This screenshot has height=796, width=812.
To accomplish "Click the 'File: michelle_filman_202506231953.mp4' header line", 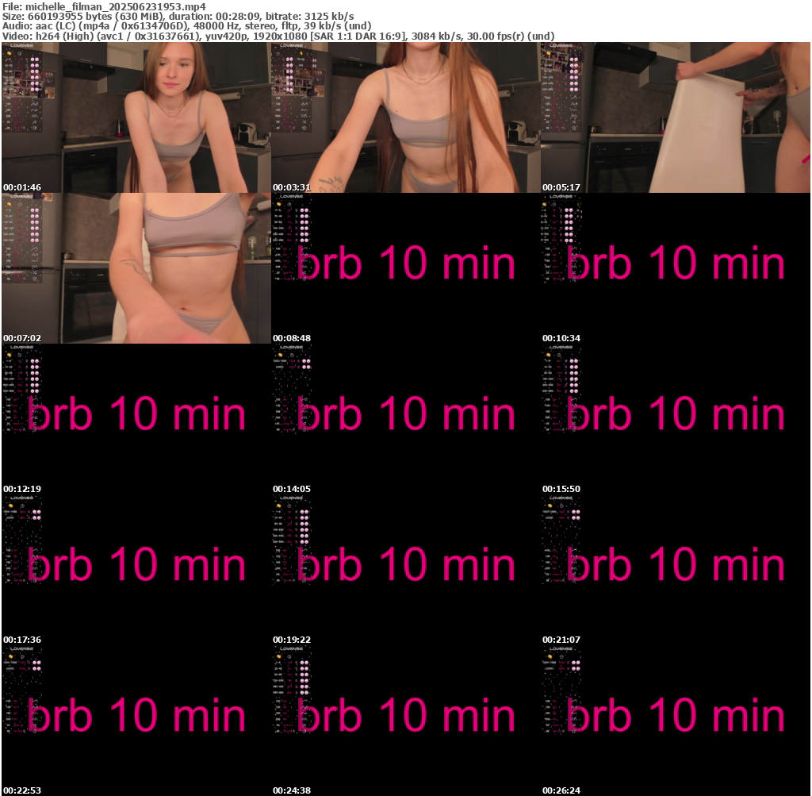I will click(x=104, y=6).
